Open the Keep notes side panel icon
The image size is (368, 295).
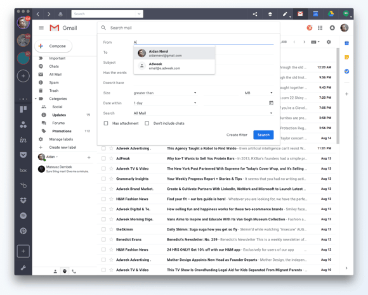tap(346, 57)
